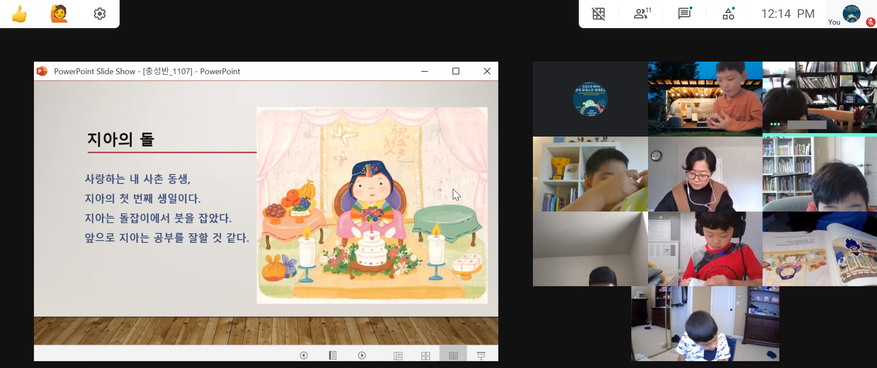Select the highlighted Reading View button
The width and height of the screenshot is (877, 368).
click(x=453, y=356)
